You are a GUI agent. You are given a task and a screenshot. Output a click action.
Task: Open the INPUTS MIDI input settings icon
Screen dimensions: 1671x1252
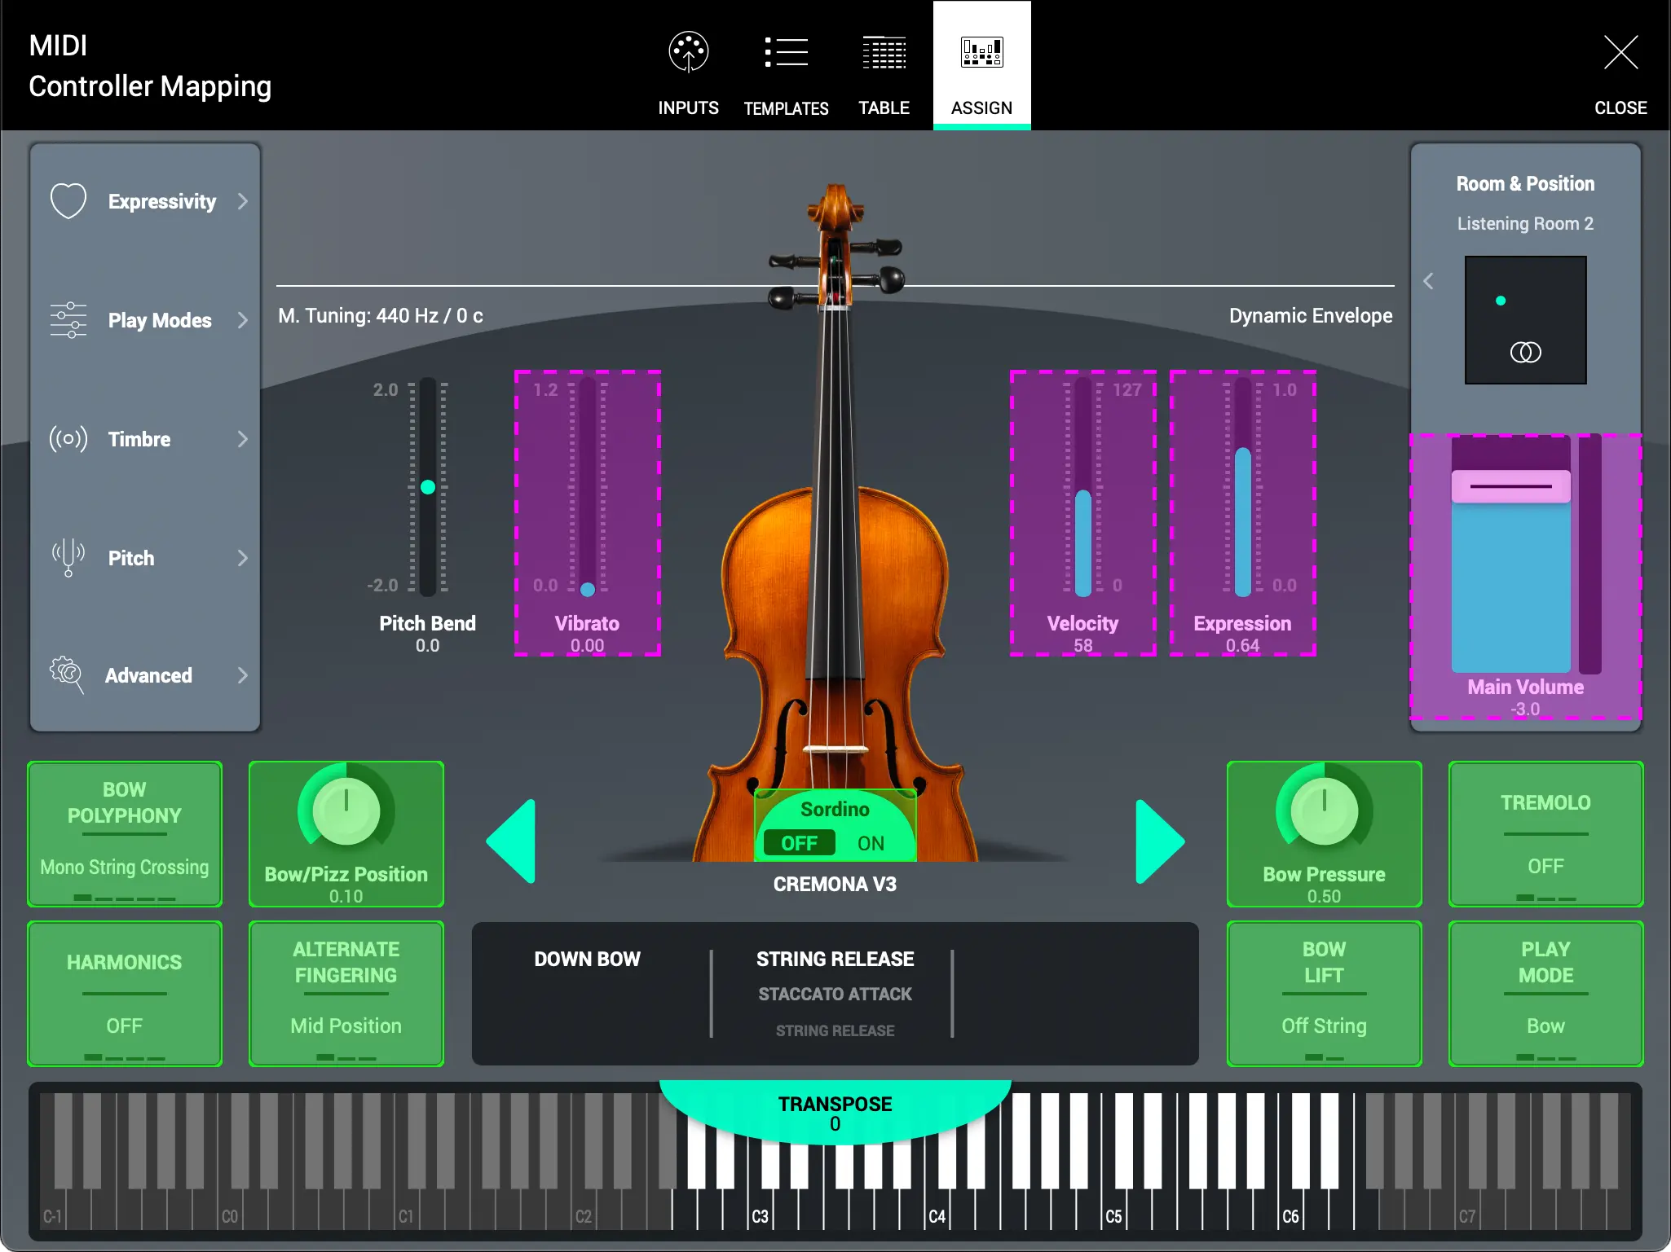coord(687,52)
